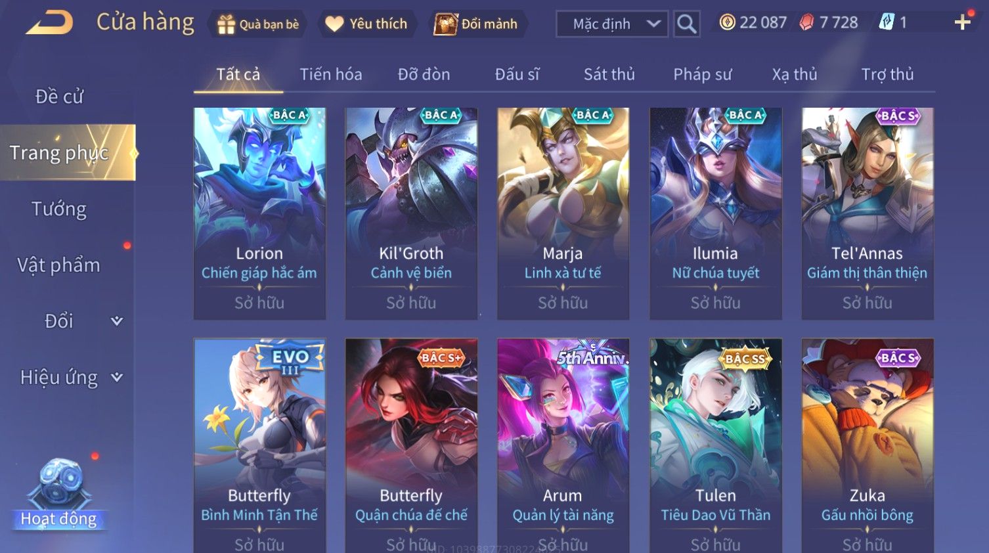Open Yêu thích heart favorites
The width and height of the screenshot is (989, 553).
pyautogui.click(x=334, y=24)
